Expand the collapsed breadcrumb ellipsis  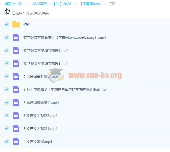tap(26, 4)
